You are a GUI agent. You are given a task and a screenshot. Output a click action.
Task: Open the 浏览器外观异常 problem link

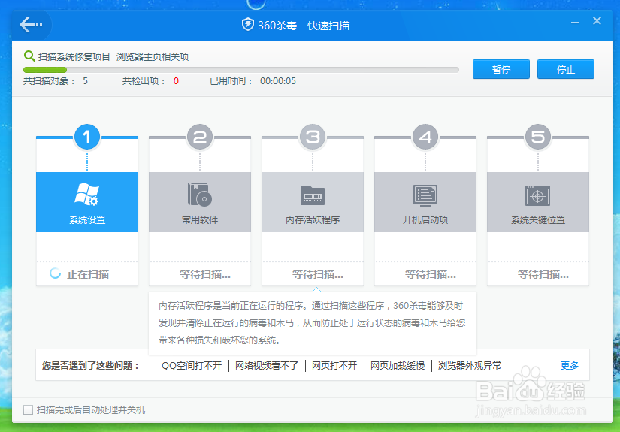[x=470, y=366]
